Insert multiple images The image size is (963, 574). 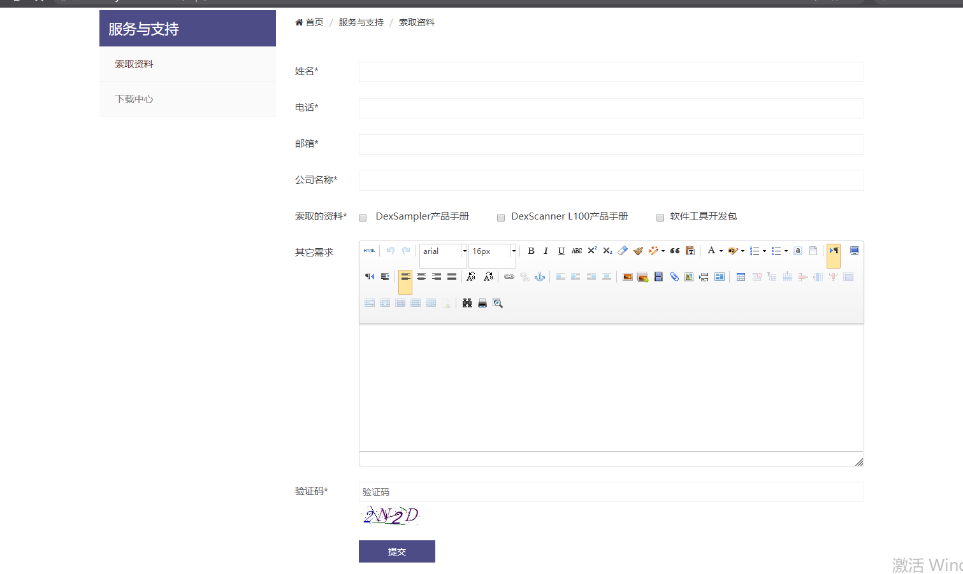click(642, 277)
